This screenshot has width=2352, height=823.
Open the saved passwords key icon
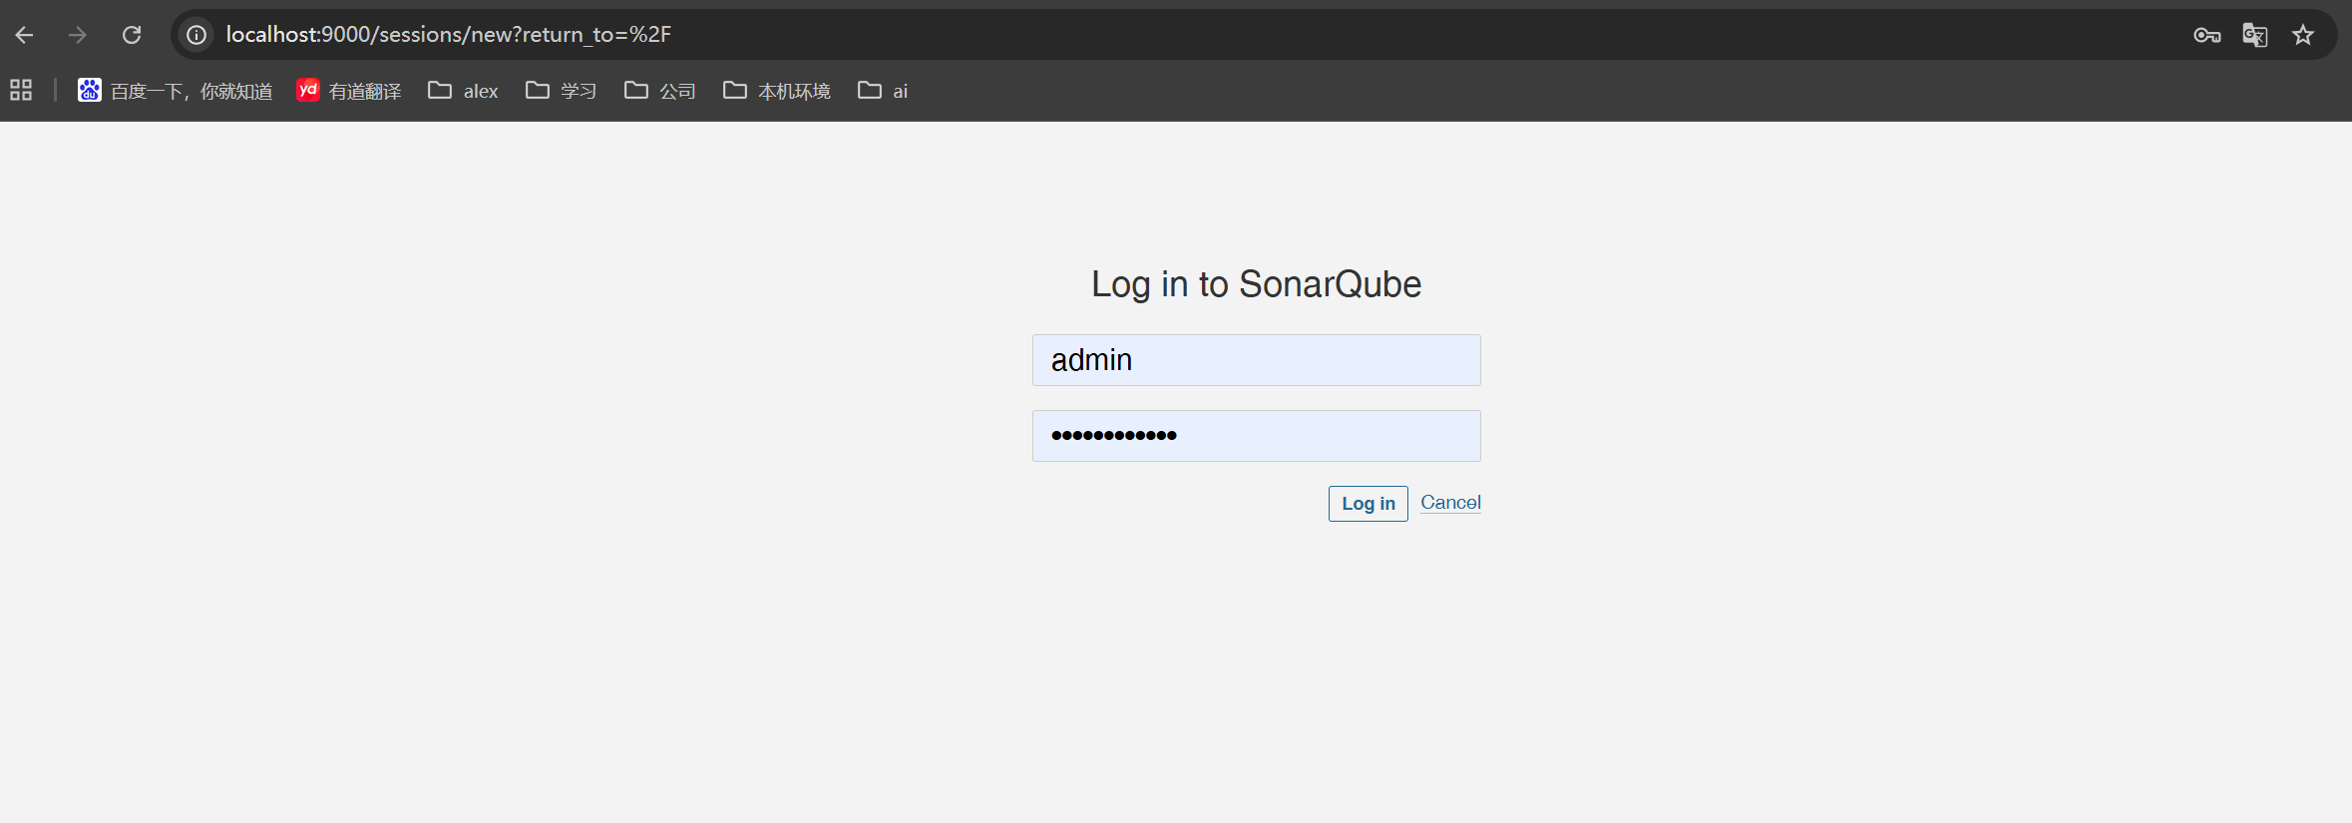tap(2206, 35)
